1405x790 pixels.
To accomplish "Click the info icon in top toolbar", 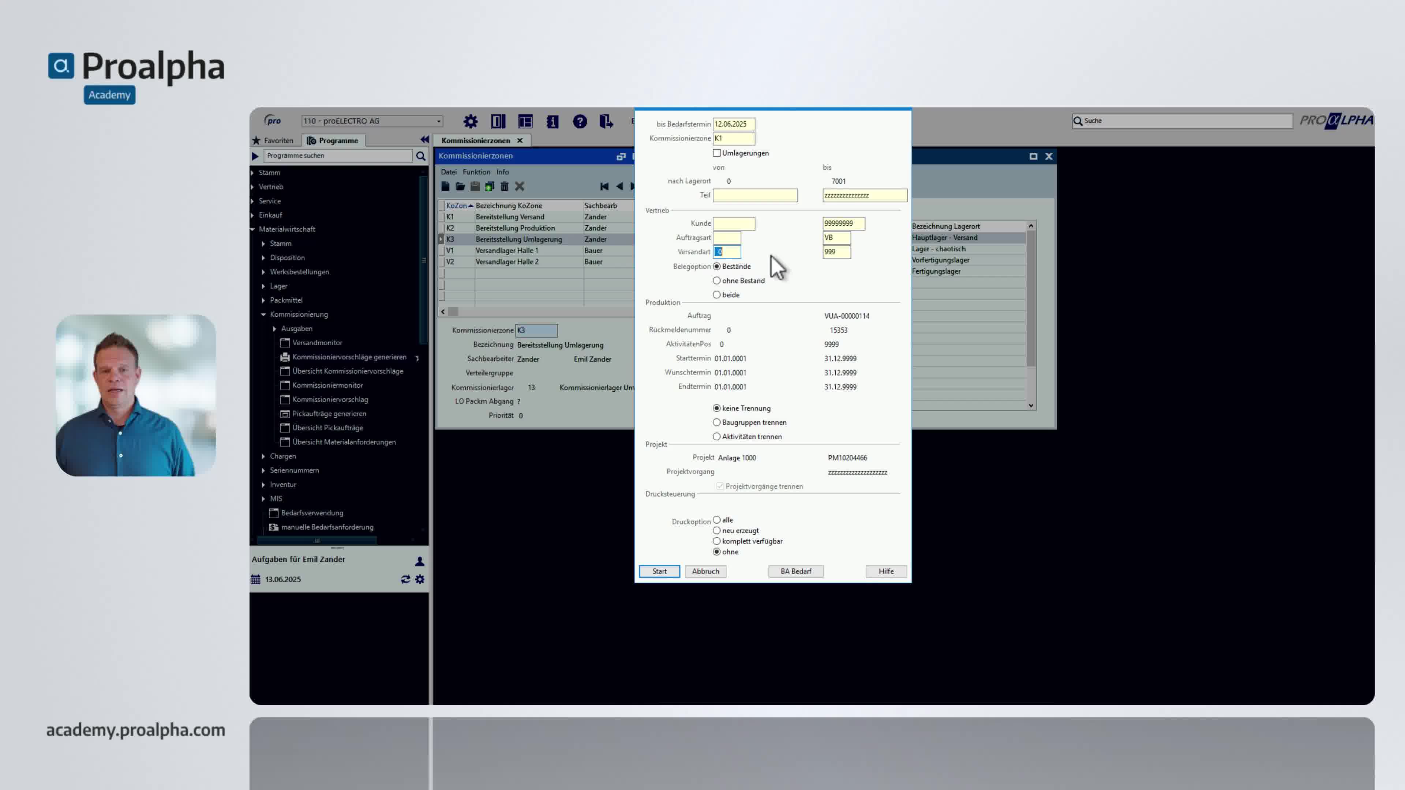I will pyautogui.click(x=552, y=121).
